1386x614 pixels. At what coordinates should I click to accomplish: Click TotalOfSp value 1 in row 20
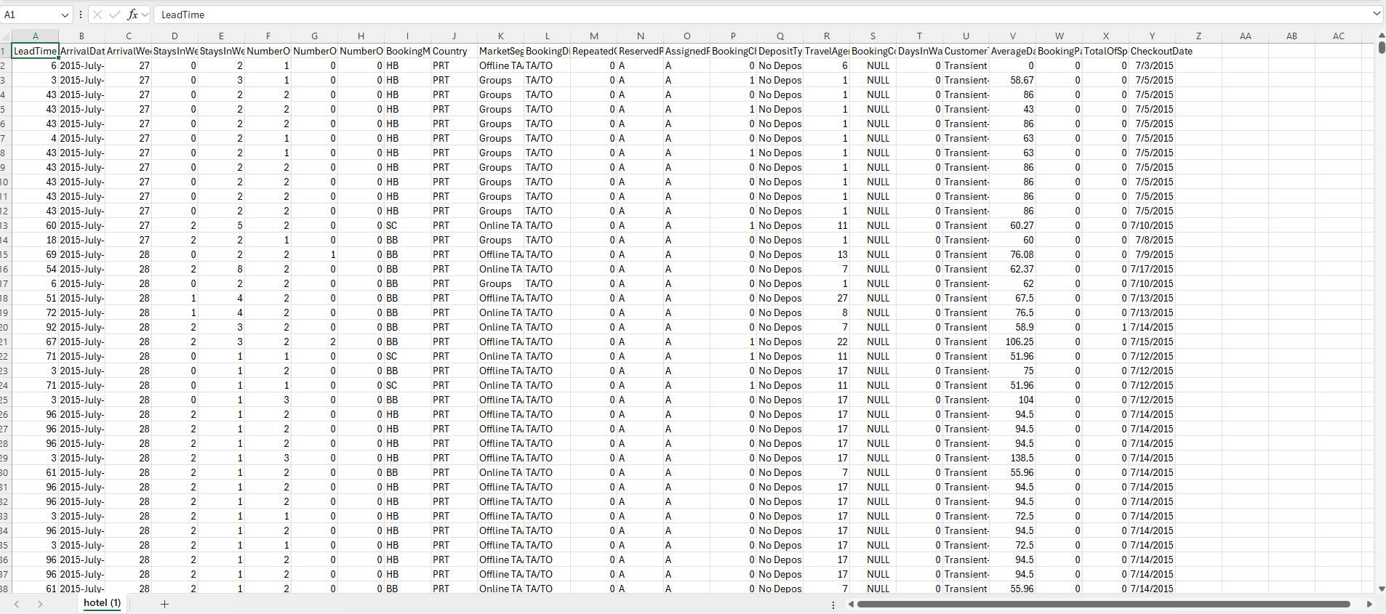pos(1105,327)
